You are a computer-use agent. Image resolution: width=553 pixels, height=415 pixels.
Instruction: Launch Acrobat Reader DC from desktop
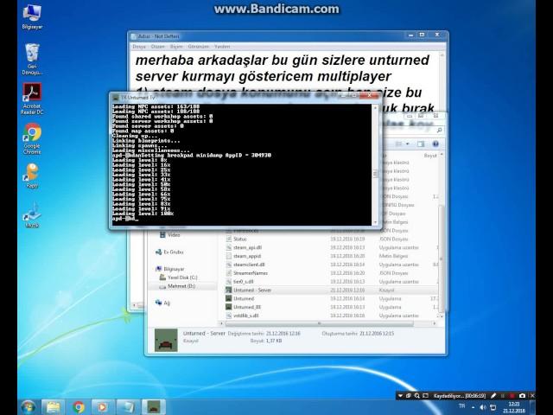32,99
